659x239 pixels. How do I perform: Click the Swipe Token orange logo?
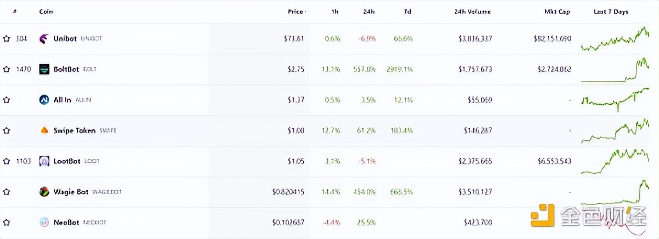(x=44, y=130)
